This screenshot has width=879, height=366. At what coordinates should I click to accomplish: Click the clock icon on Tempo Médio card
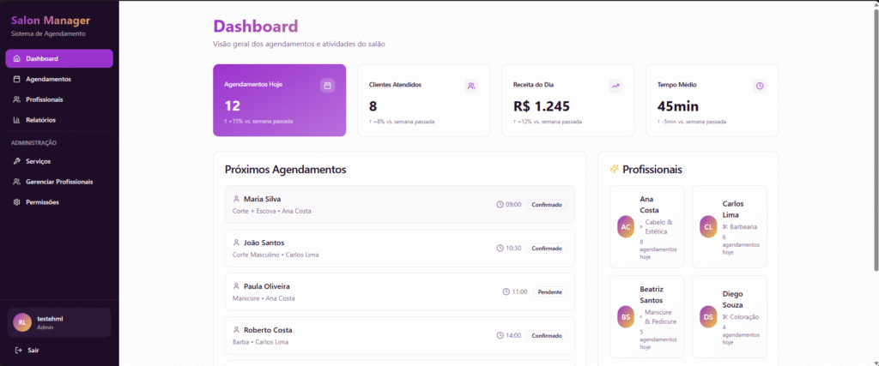(x=760, y=86)
